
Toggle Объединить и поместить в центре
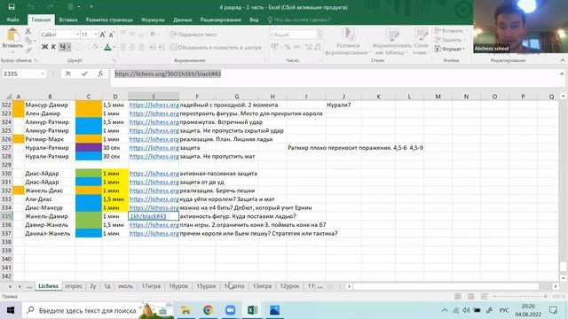(x=216, y=47)
